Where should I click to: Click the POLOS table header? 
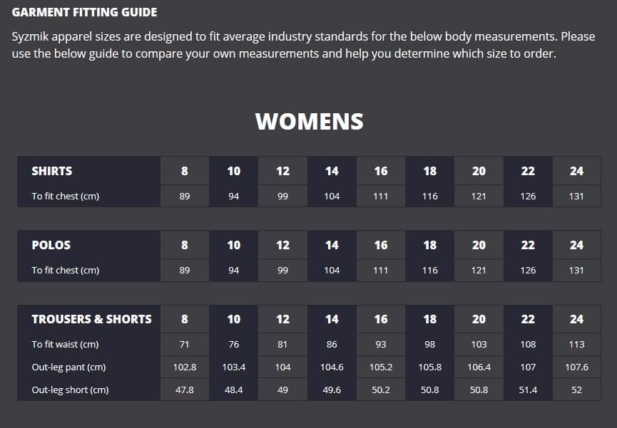click(x=51, y=245)
